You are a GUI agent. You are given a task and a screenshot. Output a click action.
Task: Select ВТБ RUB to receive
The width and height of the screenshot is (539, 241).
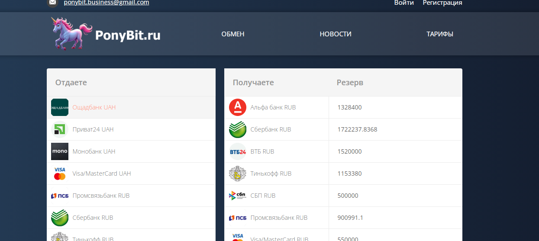point(262,151)
